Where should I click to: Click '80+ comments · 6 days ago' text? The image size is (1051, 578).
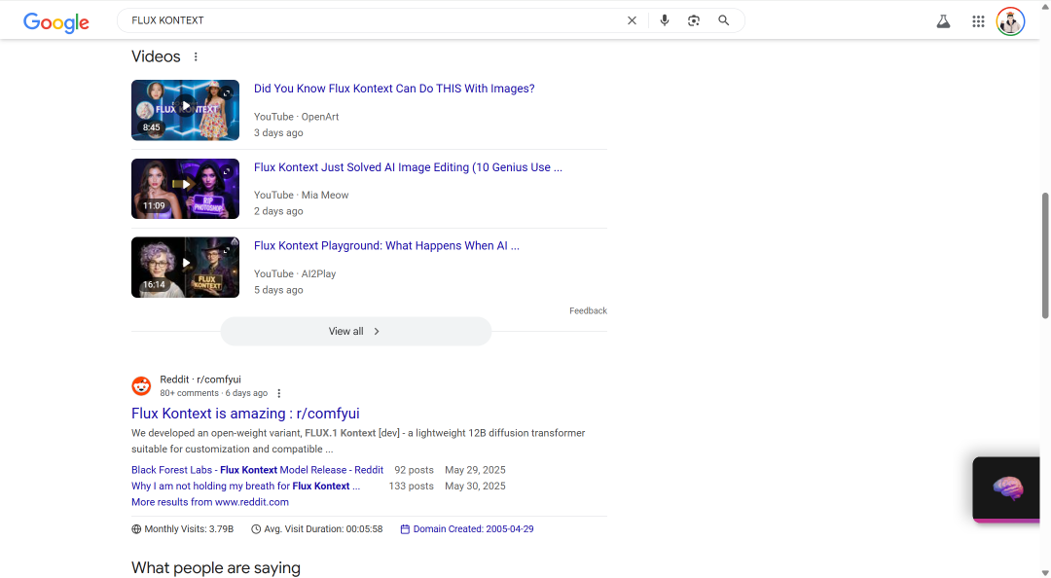[213, 393]
